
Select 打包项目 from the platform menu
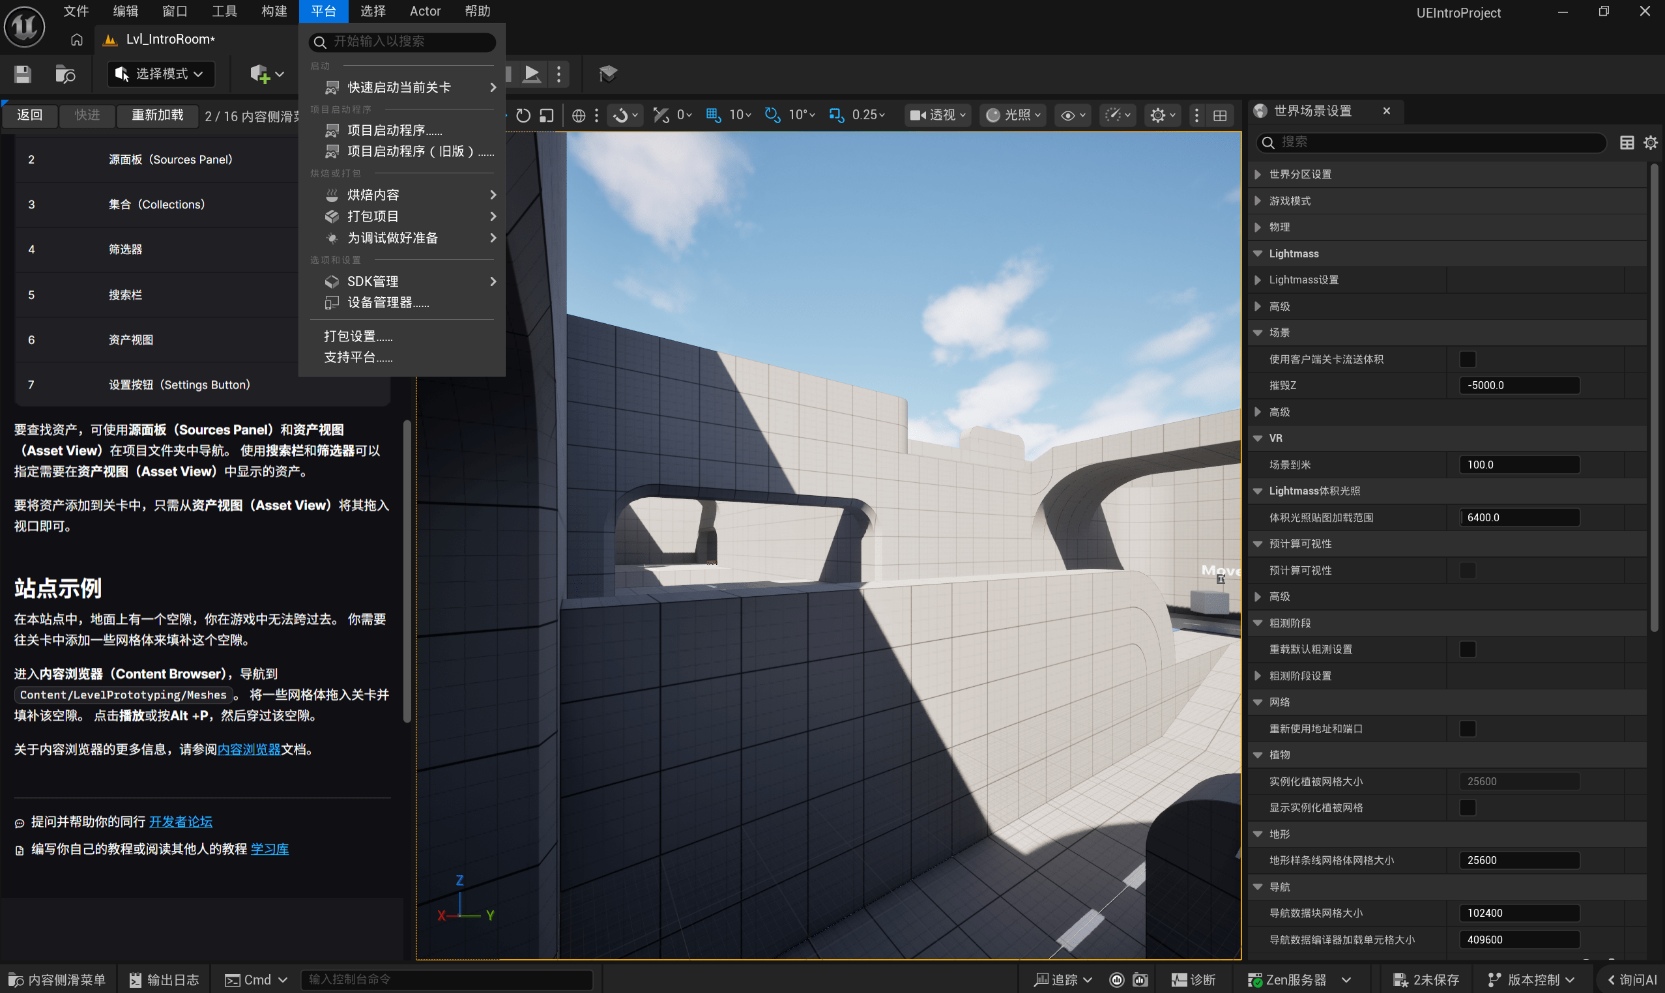[x=372, y=216]
